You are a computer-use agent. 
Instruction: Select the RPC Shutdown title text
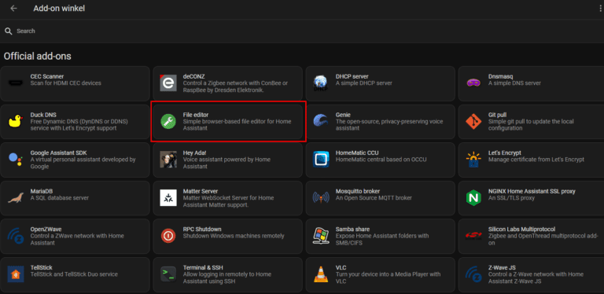[202, 230]
